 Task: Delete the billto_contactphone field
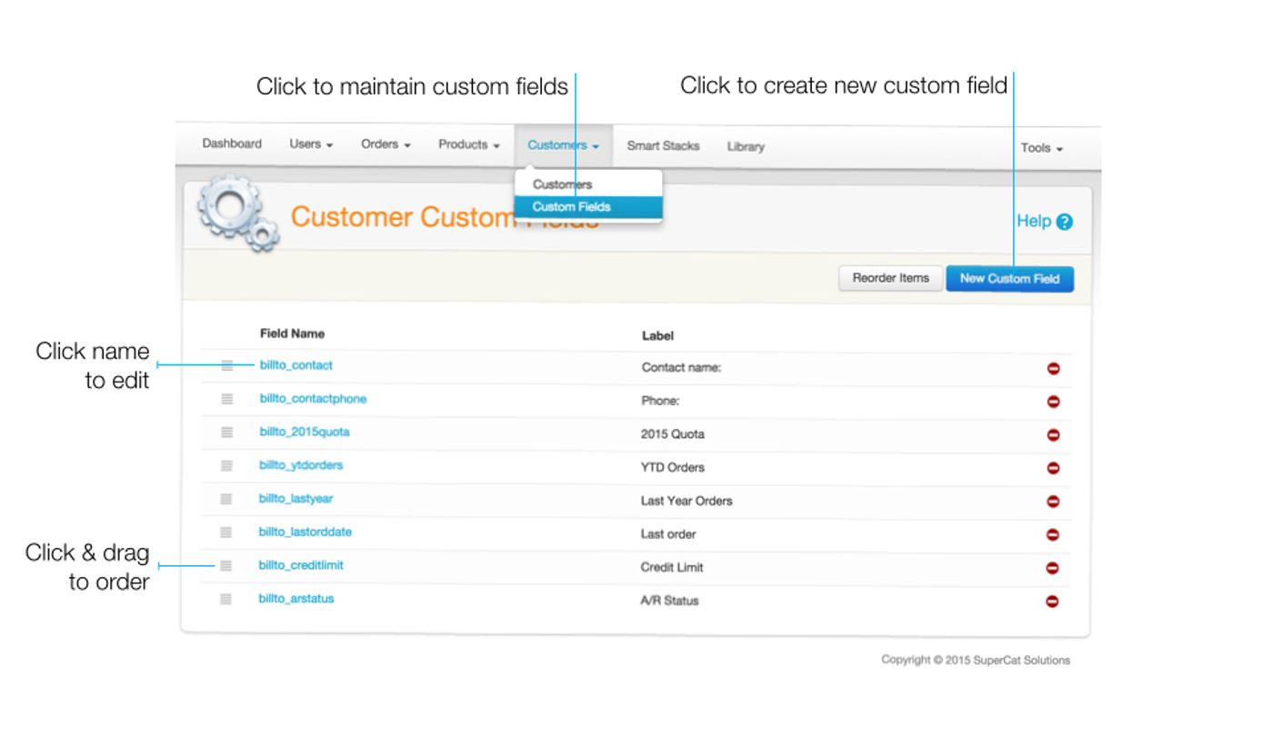[1053, 402]
